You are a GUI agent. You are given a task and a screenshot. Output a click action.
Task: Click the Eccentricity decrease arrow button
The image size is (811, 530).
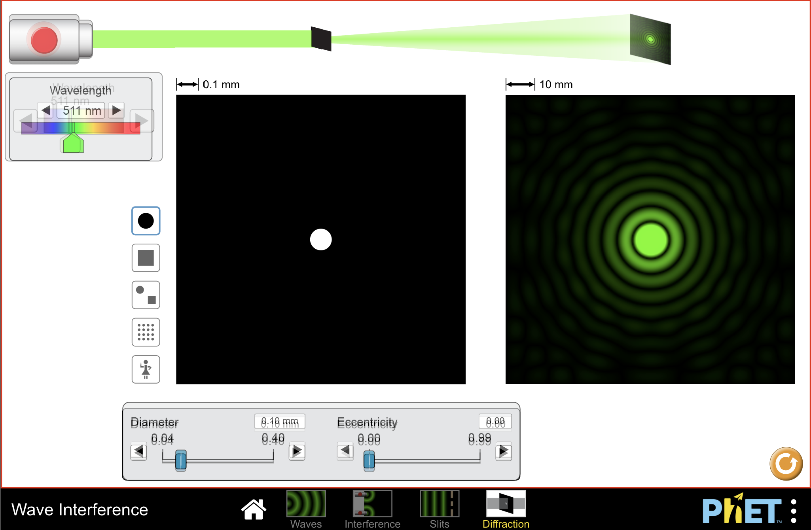345,452
